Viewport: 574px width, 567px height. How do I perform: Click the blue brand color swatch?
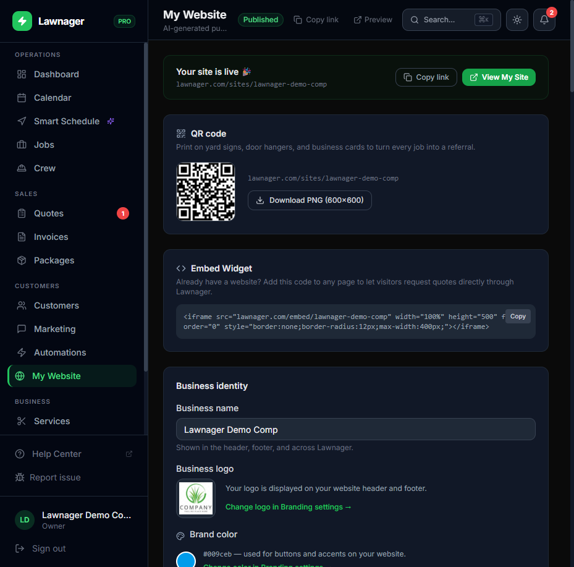(186, 560)
